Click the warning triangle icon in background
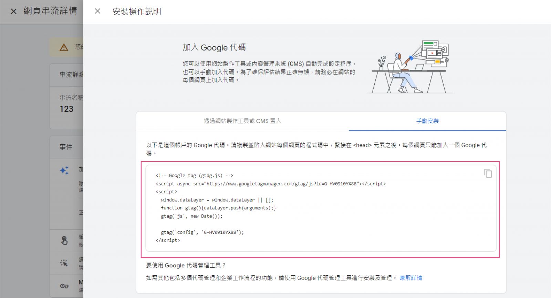The image size is (551, 298). click(x=64, y=47)
